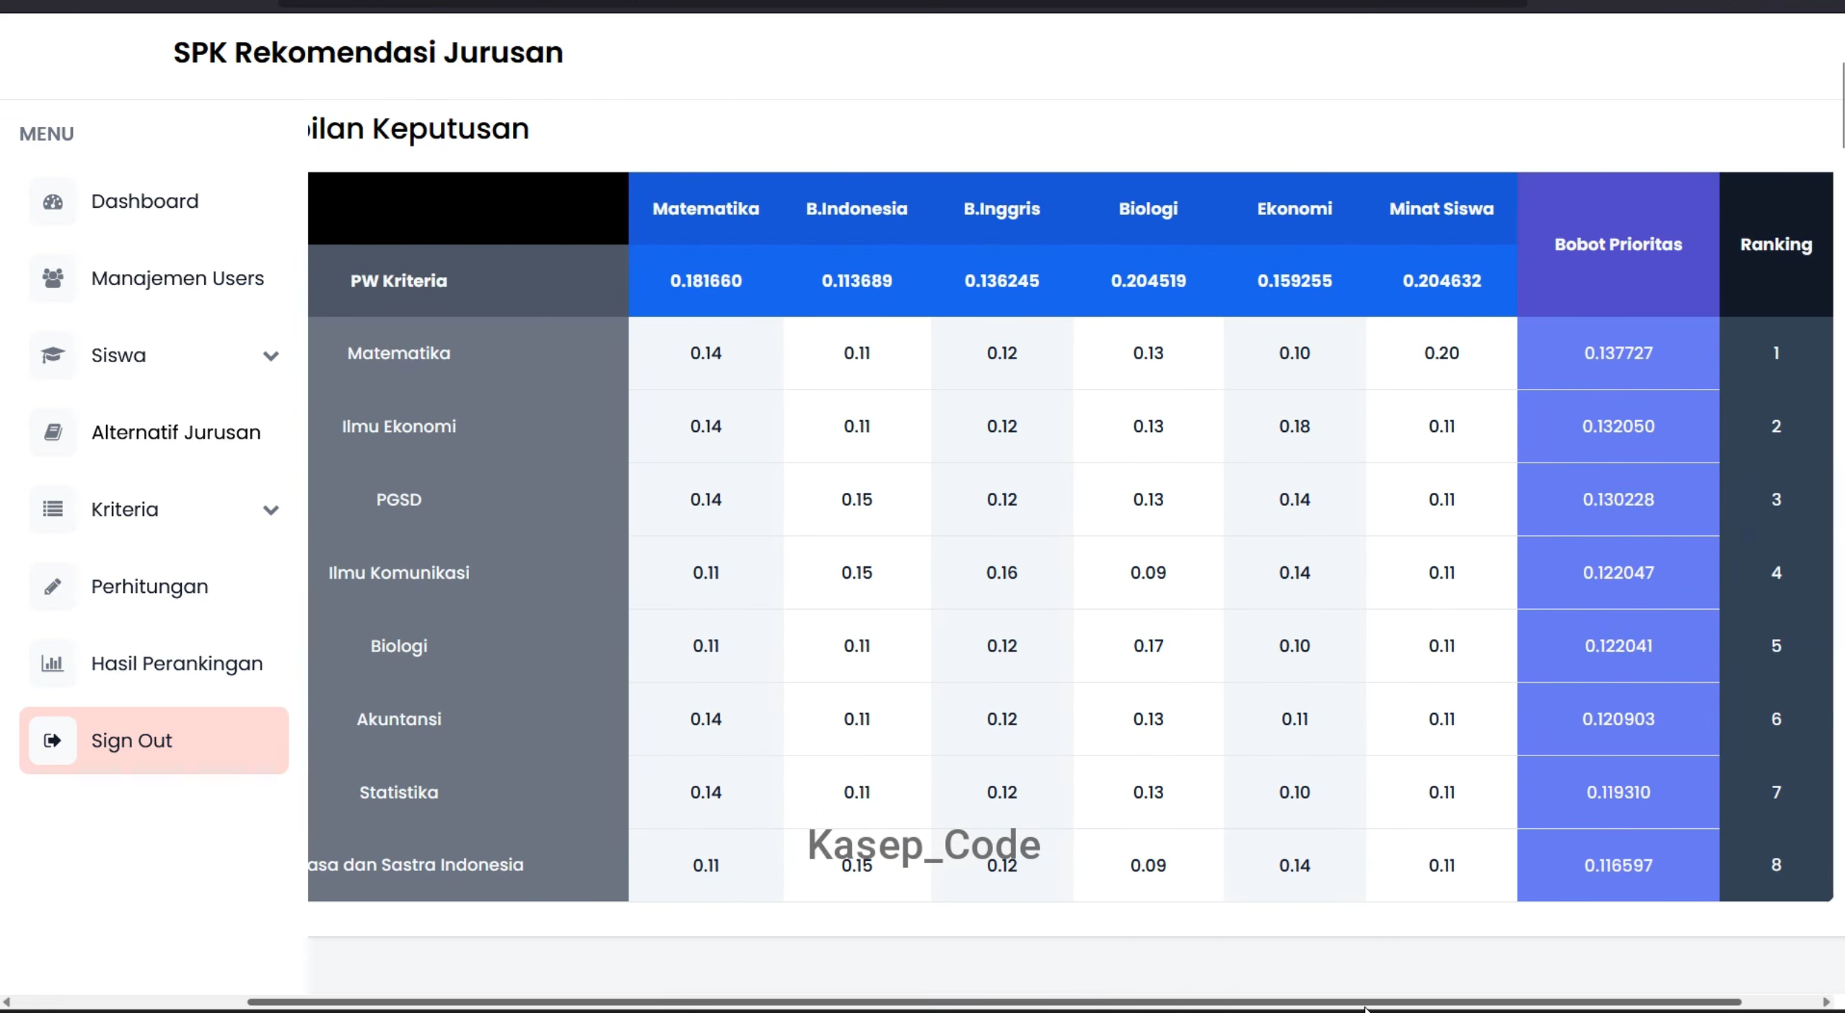
Task: Select the Ranking column header
Action: pos(1776,245)
